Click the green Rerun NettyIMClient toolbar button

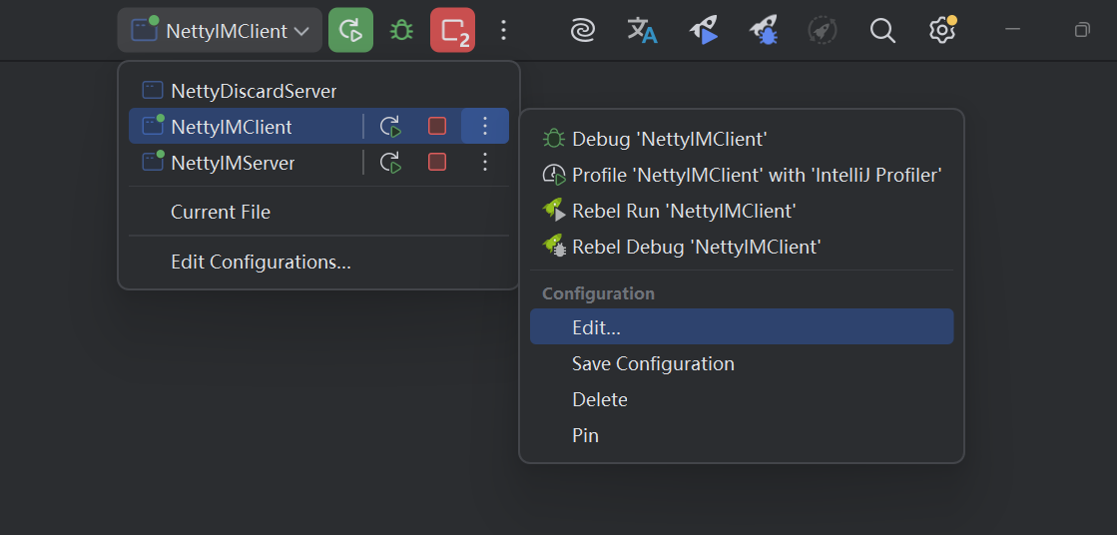[x=350, y=30]
